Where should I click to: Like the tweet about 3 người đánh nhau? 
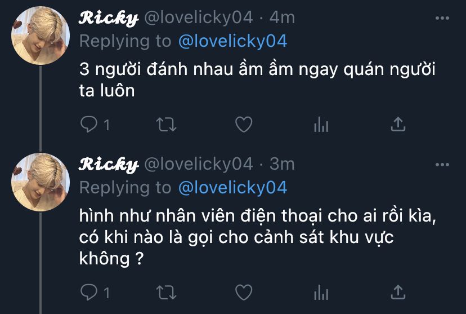[x=244, y=124]
